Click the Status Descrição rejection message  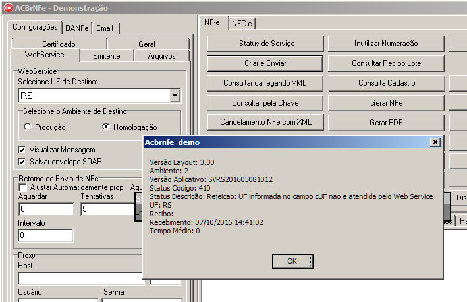click(x=291, y=196)
